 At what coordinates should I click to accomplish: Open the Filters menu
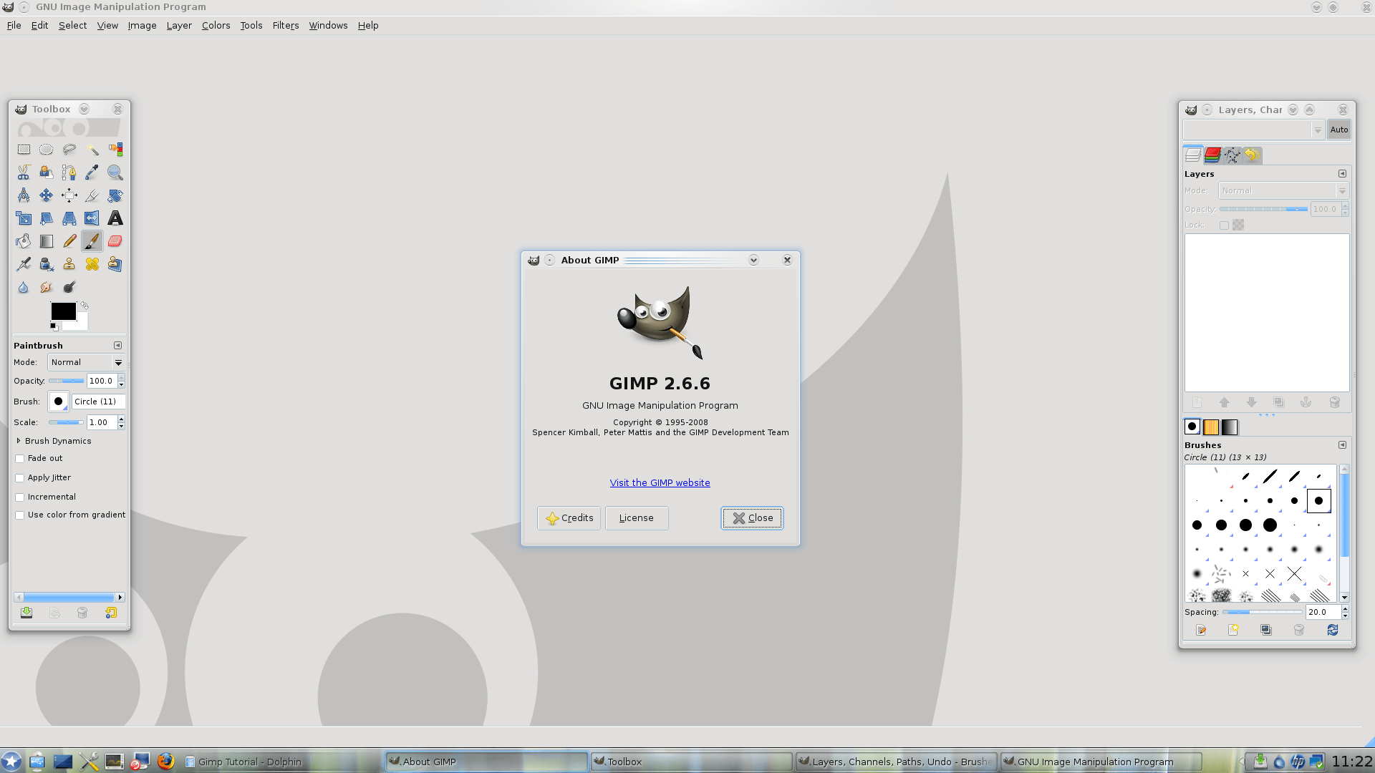click(x=285, y=25)
